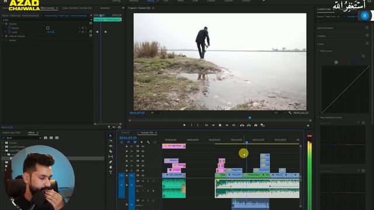
Task: Expand Level parameter
Action: coord(6,32)
